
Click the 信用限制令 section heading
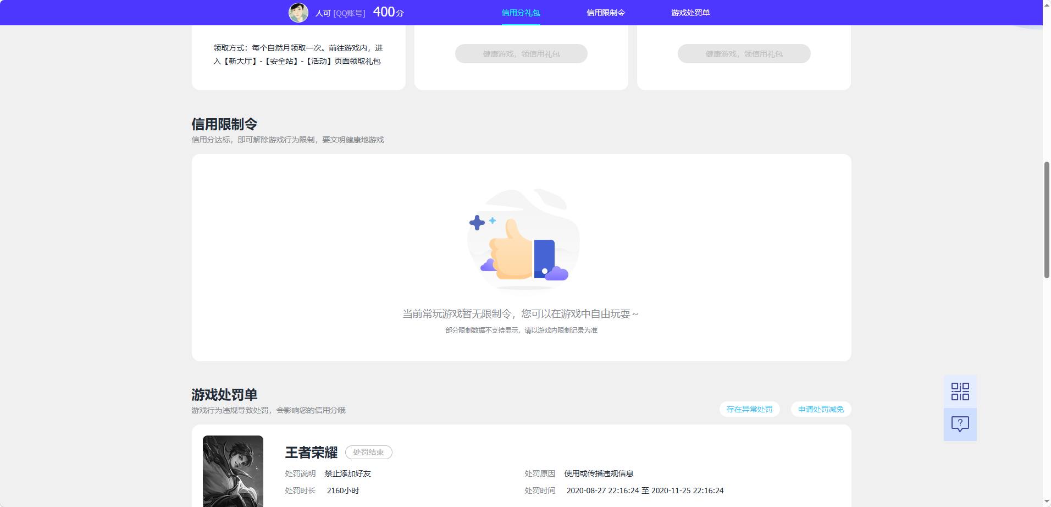[224, 124]
